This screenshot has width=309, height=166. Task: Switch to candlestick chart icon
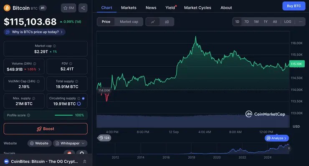click(x=167, y=22)
